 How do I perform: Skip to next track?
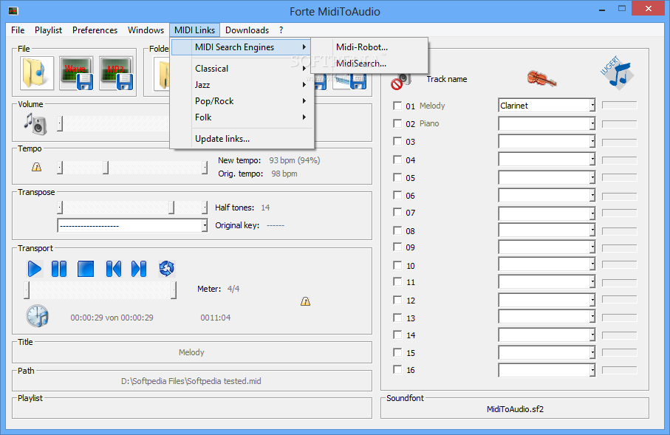pos(138,269)
